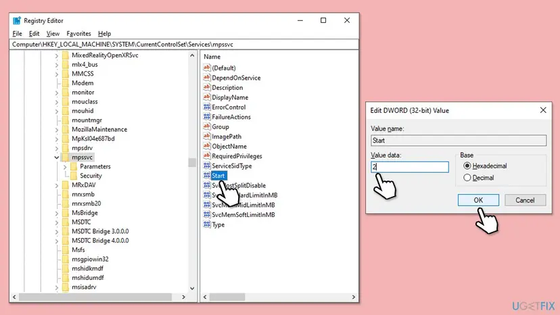Image resolution: width=560 pixels, height=315 pixels.
Task: Close the Edit DWORD dialog
Action: pyautogui.click(x=543, y=110)
